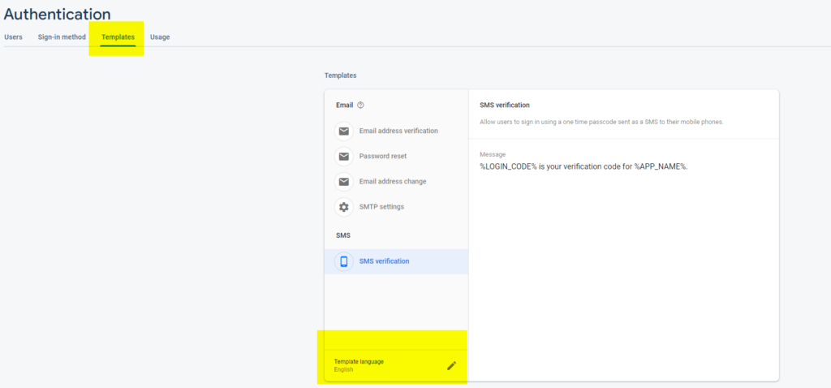Image resolution: width=831 pixels, height=388 pixels.
Task: Go to the Usage tab
Action: click(160, 37)
